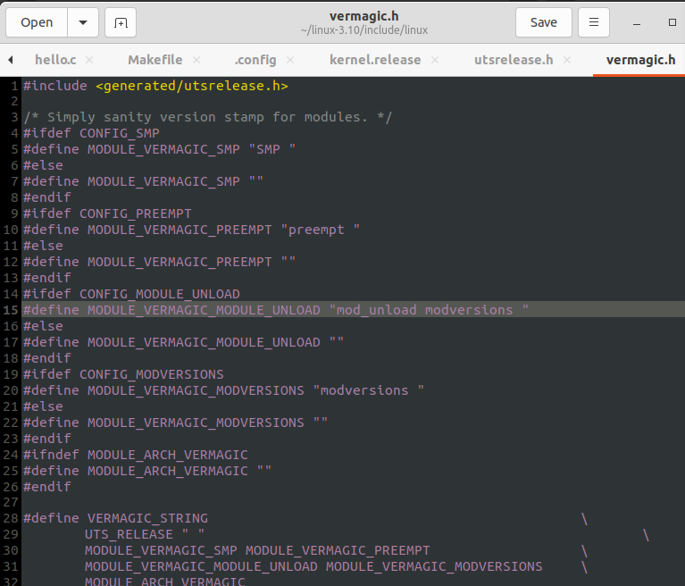
Task: Open the hamburger menu
Action: coord(594,22)
